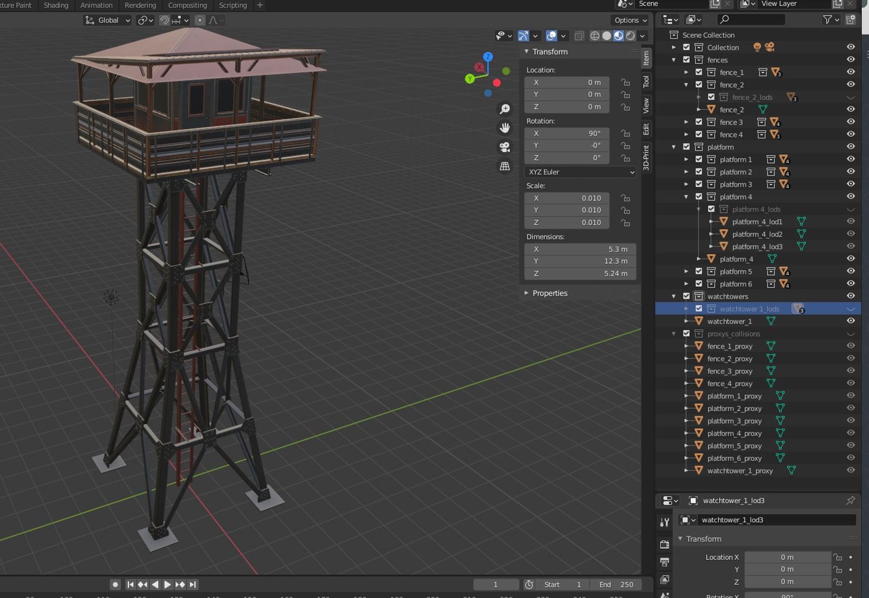Uncheck the platform 4 collection checkbox

(699, 197)
